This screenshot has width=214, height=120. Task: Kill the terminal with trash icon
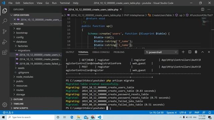(x=196, y=52)
